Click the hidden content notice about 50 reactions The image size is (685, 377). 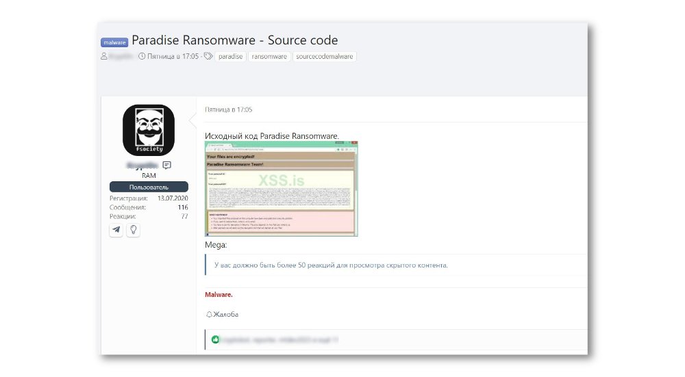(331, 265)
